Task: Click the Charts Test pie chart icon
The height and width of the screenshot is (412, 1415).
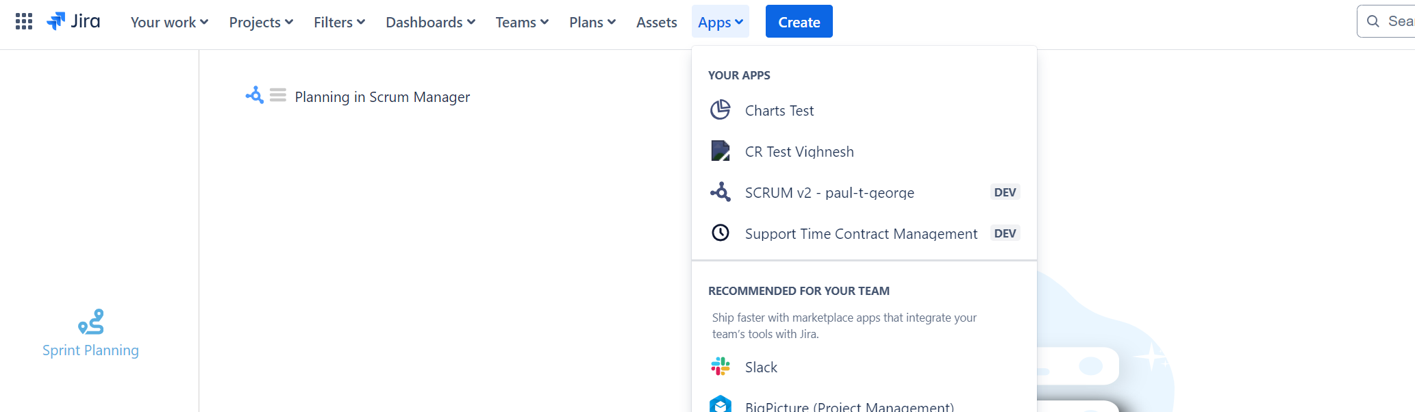Action: [720, 110]
